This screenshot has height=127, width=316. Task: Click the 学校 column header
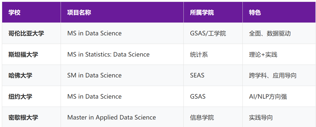tap(15, 13)
